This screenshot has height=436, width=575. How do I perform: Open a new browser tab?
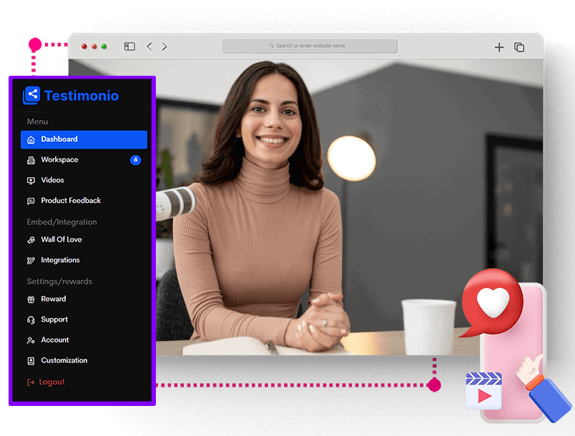(x=499, y=47)
